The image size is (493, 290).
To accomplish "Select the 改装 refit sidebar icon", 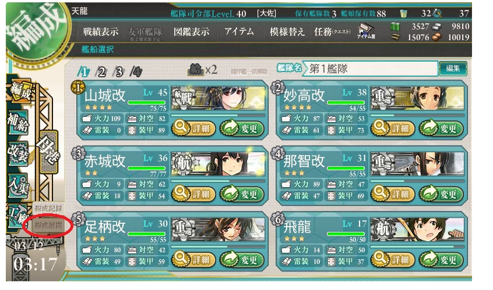I will (18, 153).
